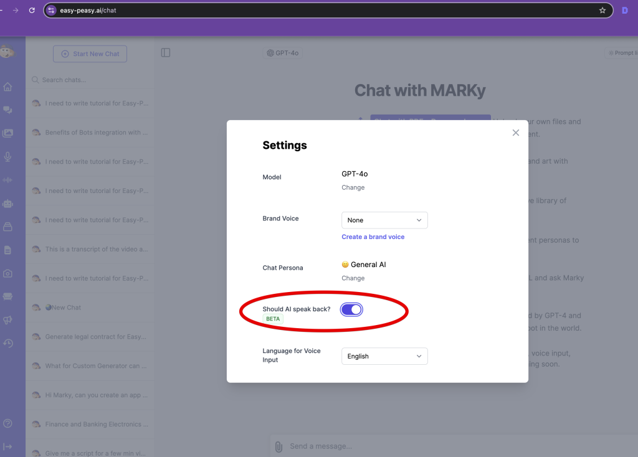Click the help question mark icon
The width and height of the screenshot is (638, 457).
click(8, 423)
